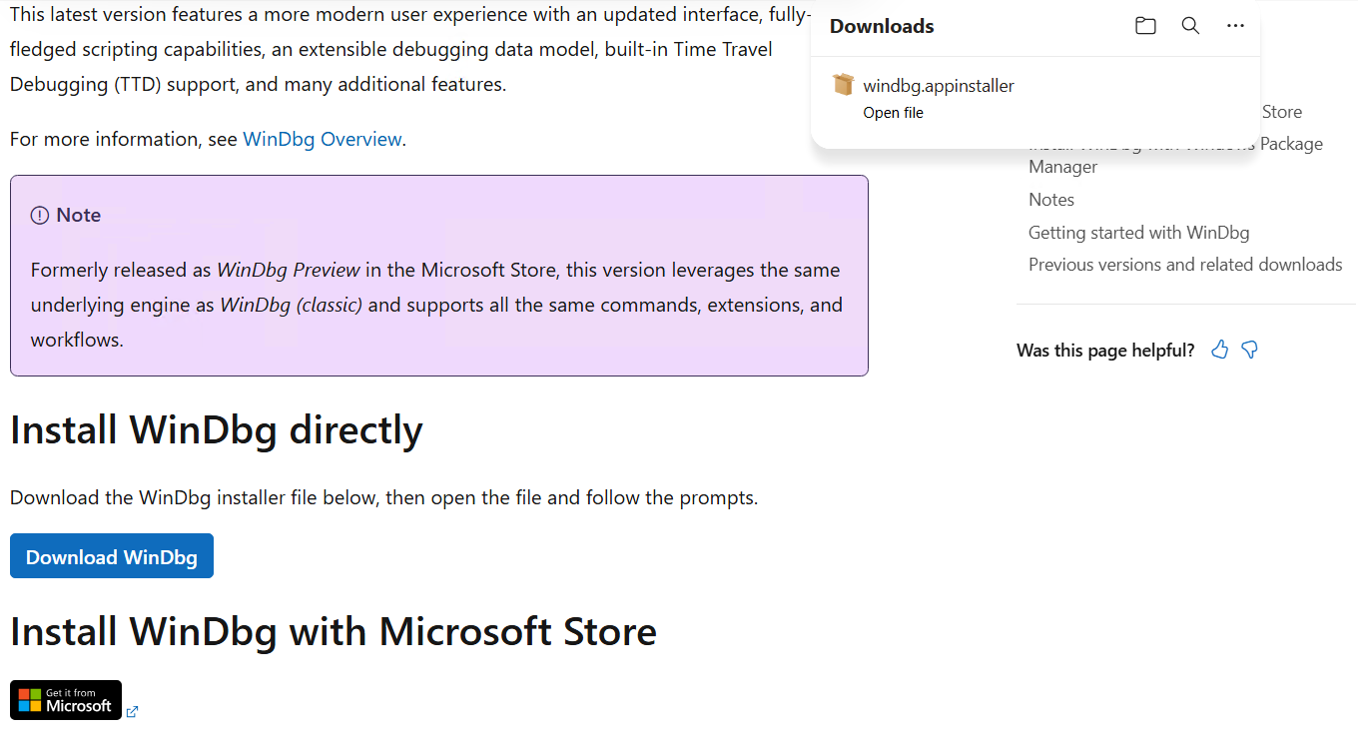Give the page a thumbs up
This screenshot has width=1358, height=750.
(1219, 350)
